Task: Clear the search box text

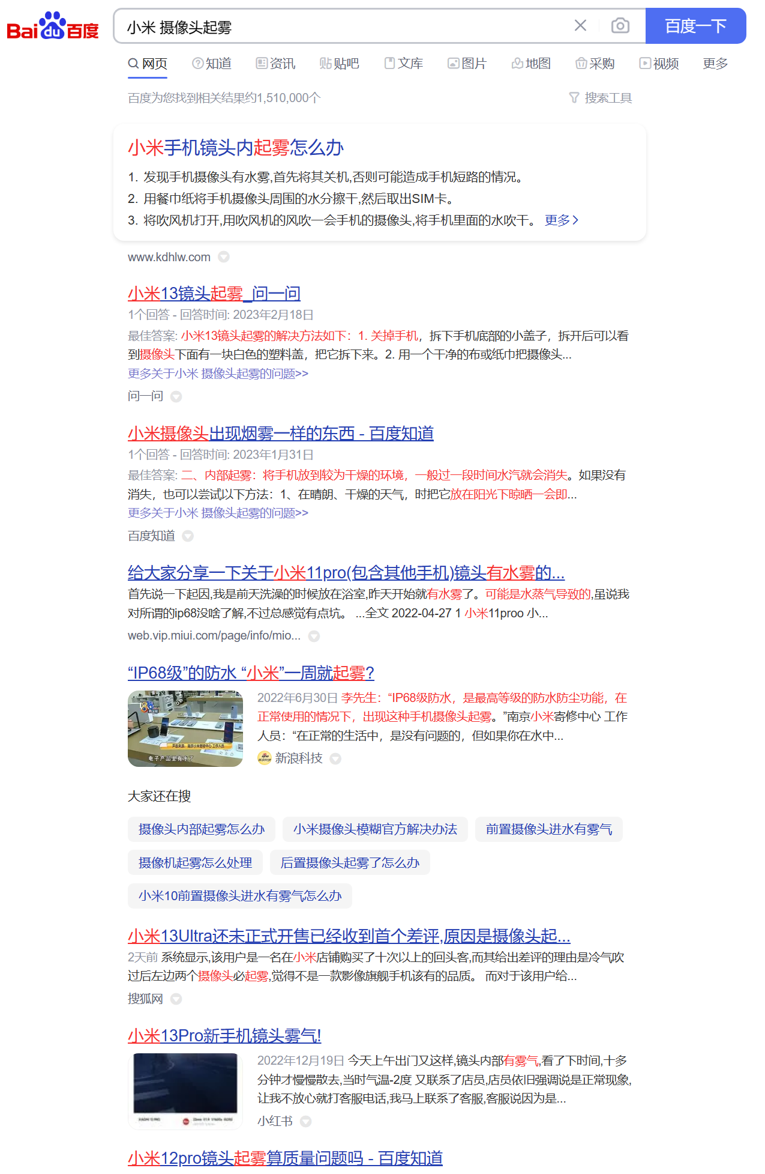Action: click(580, 26)
